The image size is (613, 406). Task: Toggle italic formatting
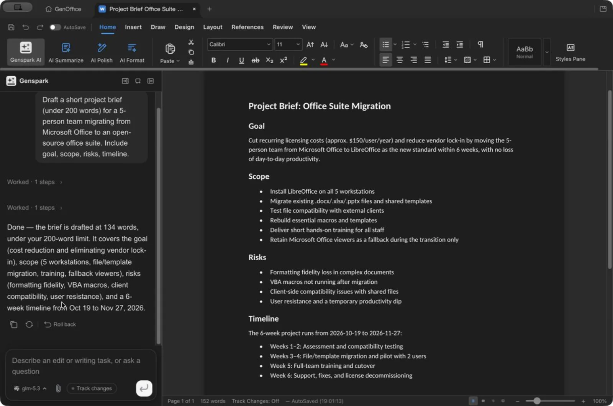tap(228, 60)
